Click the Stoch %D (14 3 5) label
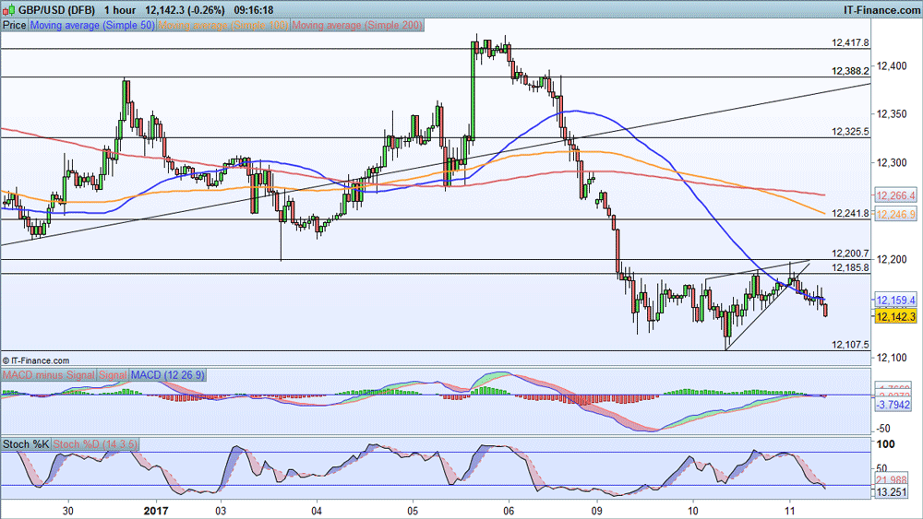 (x=95, y=444)
